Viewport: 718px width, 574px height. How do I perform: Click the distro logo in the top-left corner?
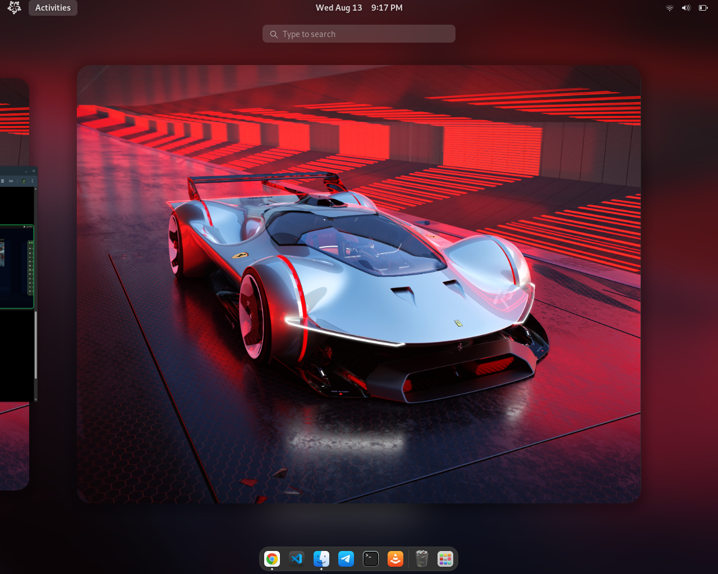click(x=15, y=7)
